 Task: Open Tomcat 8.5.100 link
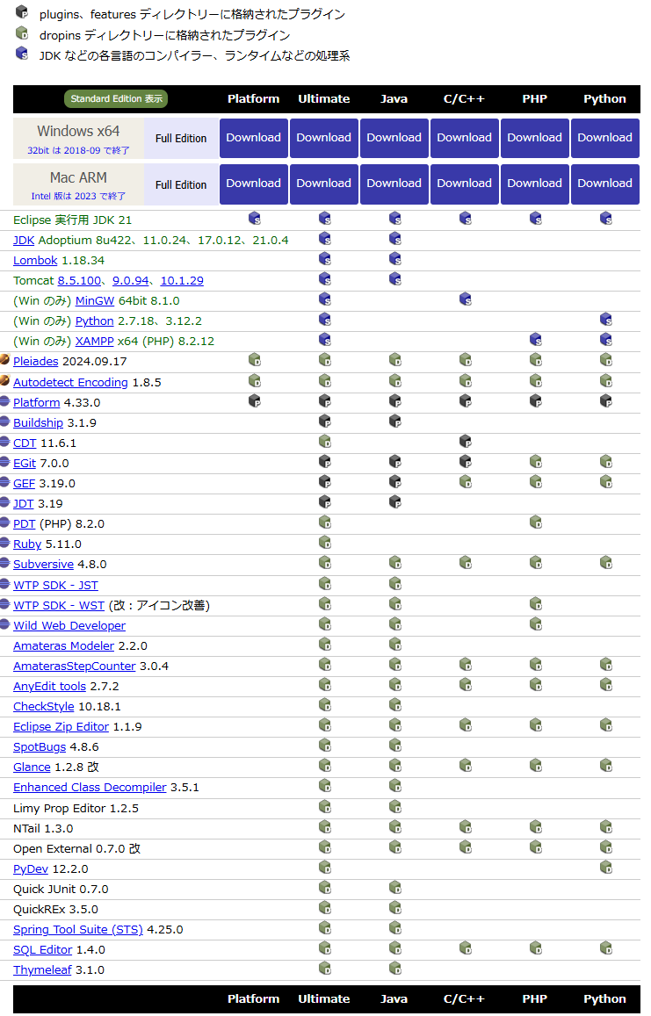[x=79, y=281]
